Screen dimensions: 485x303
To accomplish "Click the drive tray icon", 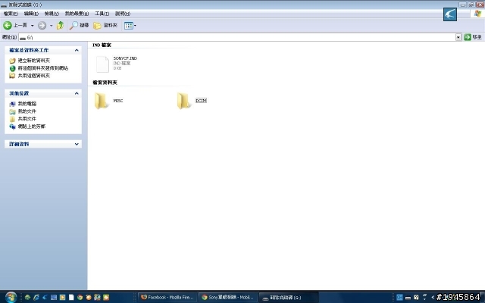I will point(408,298).
